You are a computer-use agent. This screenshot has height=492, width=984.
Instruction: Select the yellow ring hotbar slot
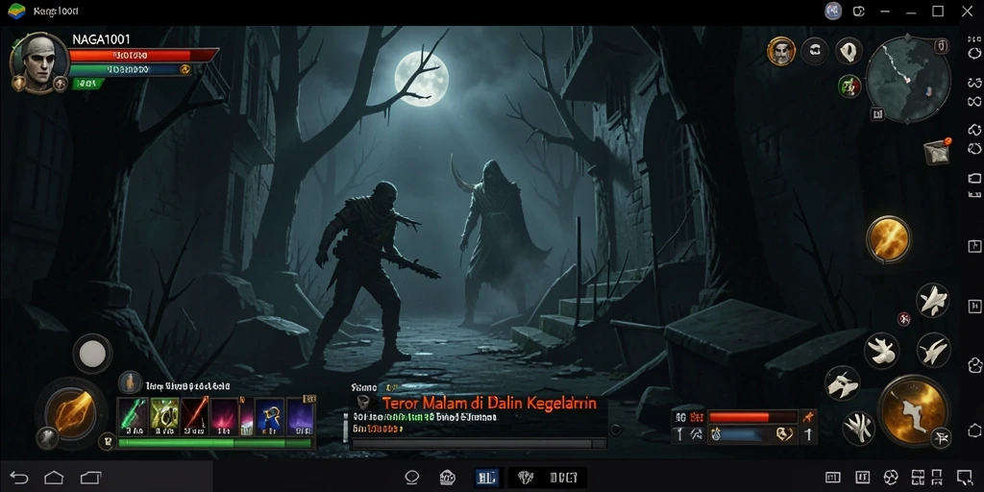[164, 415]
